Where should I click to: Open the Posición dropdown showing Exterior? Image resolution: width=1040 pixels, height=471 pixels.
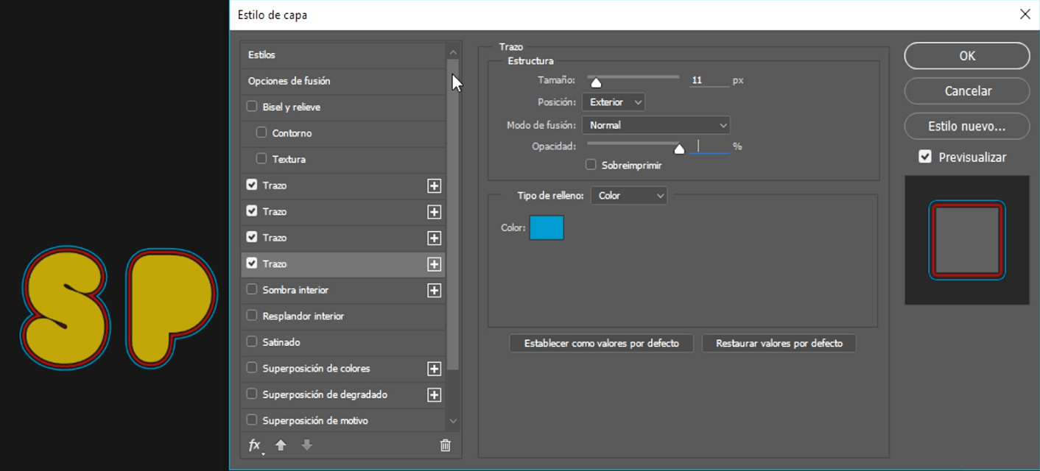click(x=614, y=102)
